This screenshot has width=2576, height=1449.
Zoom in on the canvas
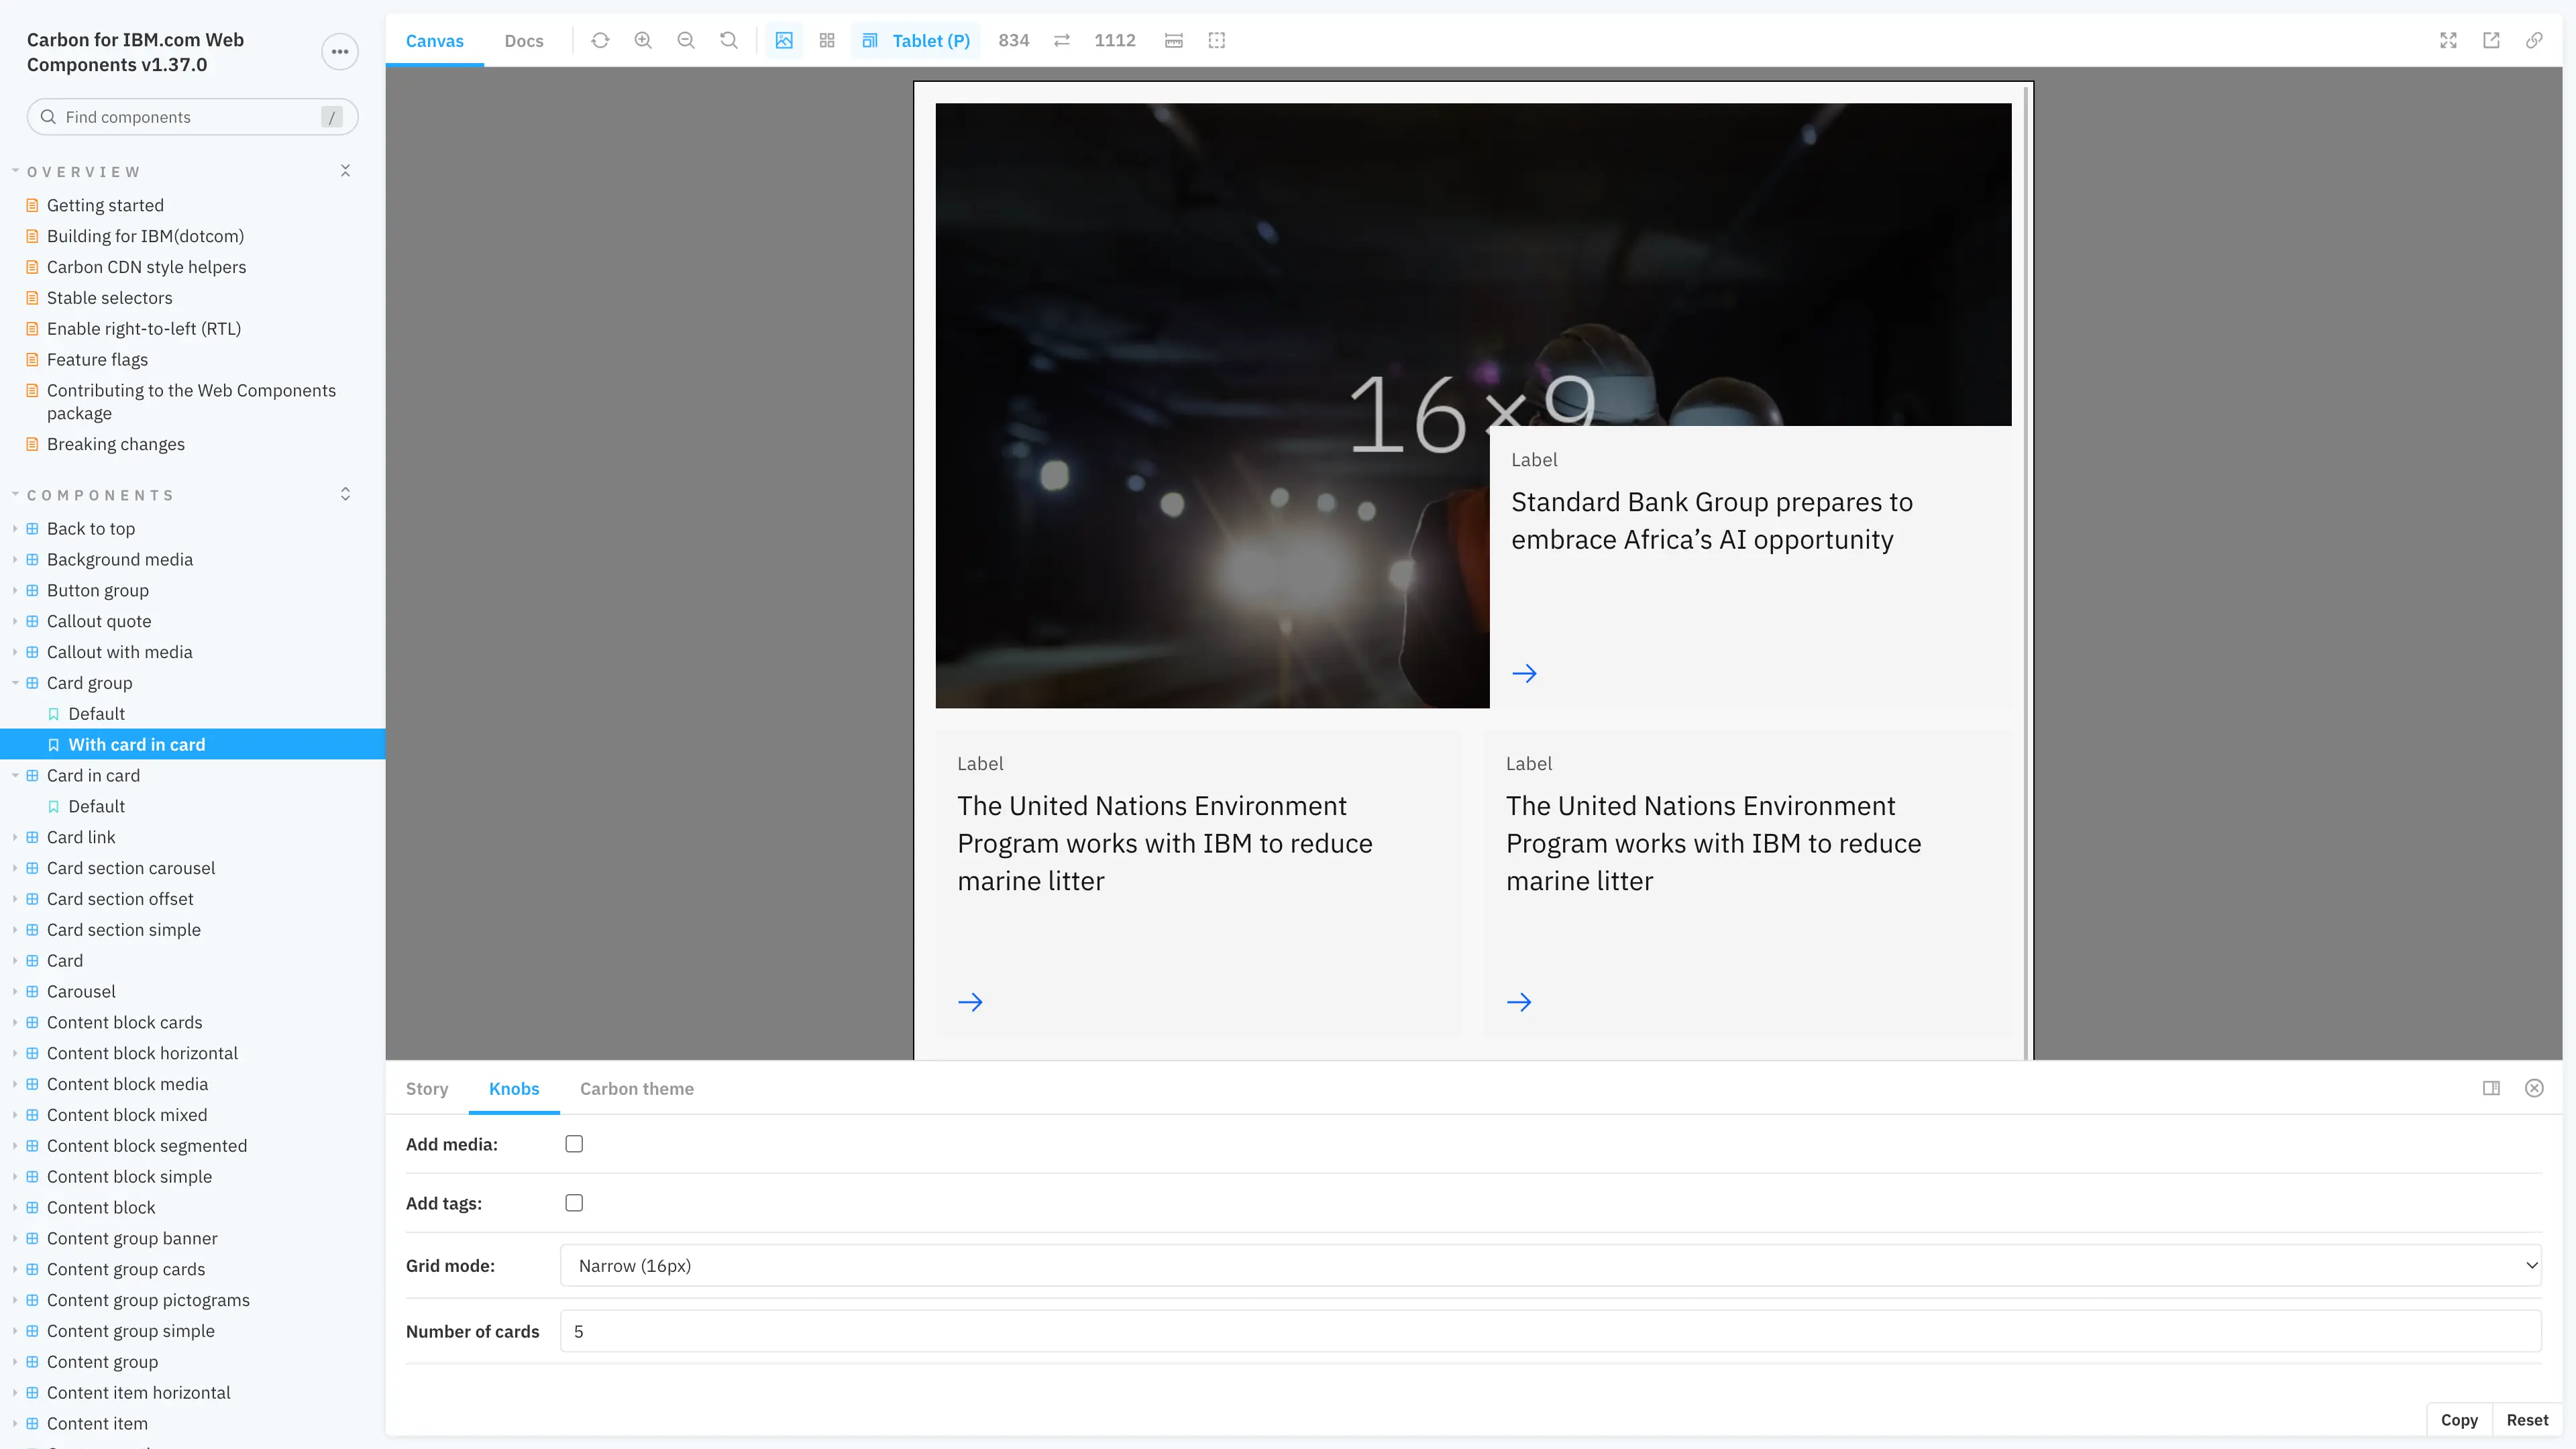[643, 40]
